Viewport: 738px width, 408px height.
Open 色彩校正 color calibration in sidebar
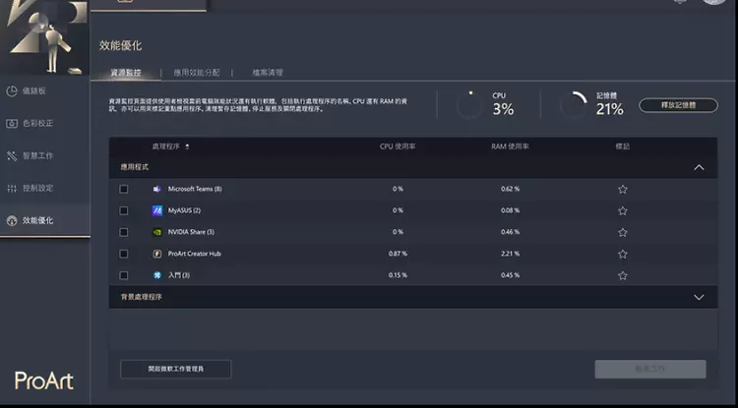click(x=36, y=124)
